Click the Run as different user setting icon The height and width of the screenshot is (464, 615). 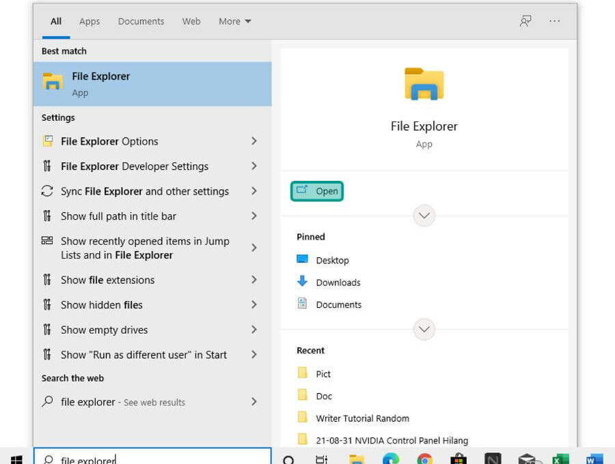47,354
